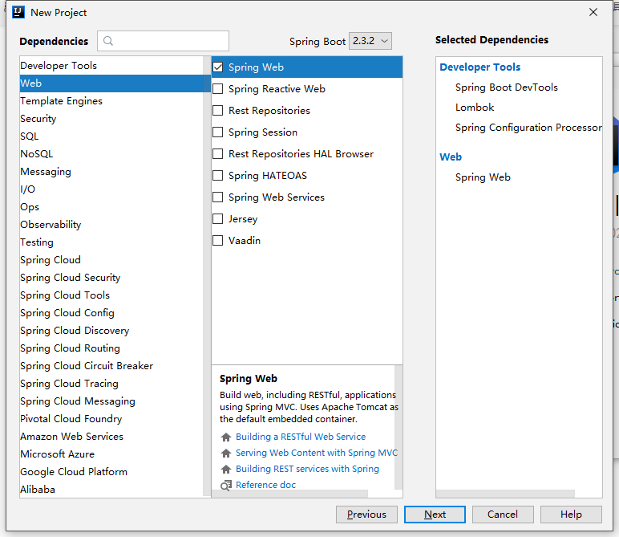Enable the Spring Reactive Web checkbox
The height and width of the screenshot is (537, 619).
click(x=218, y=89)
